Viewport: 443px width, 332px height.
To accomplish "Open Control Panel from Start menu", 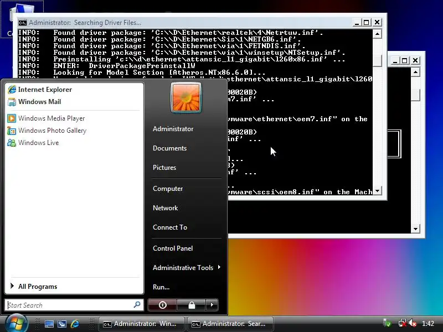I will [x=173, y=248].
